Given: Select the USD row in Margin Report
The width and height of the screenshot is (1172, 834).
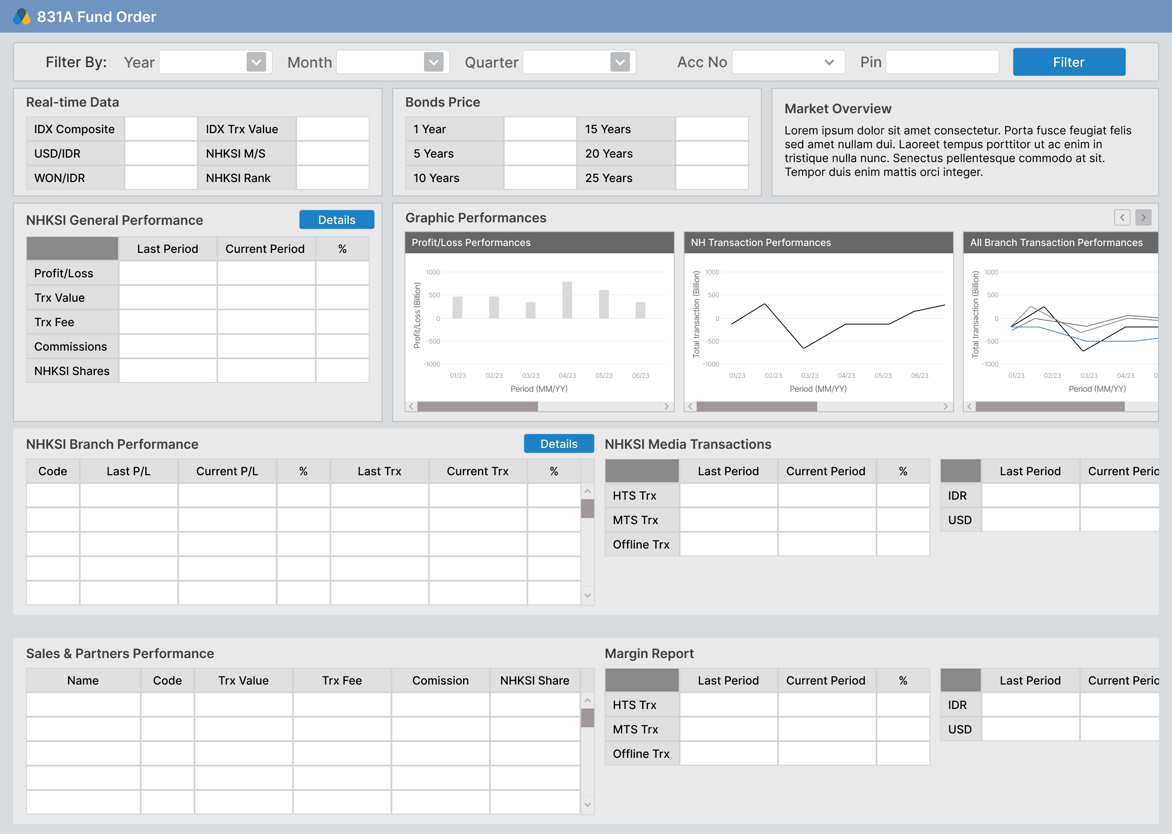Looking at the screenshot, I should click(1050, 729).
